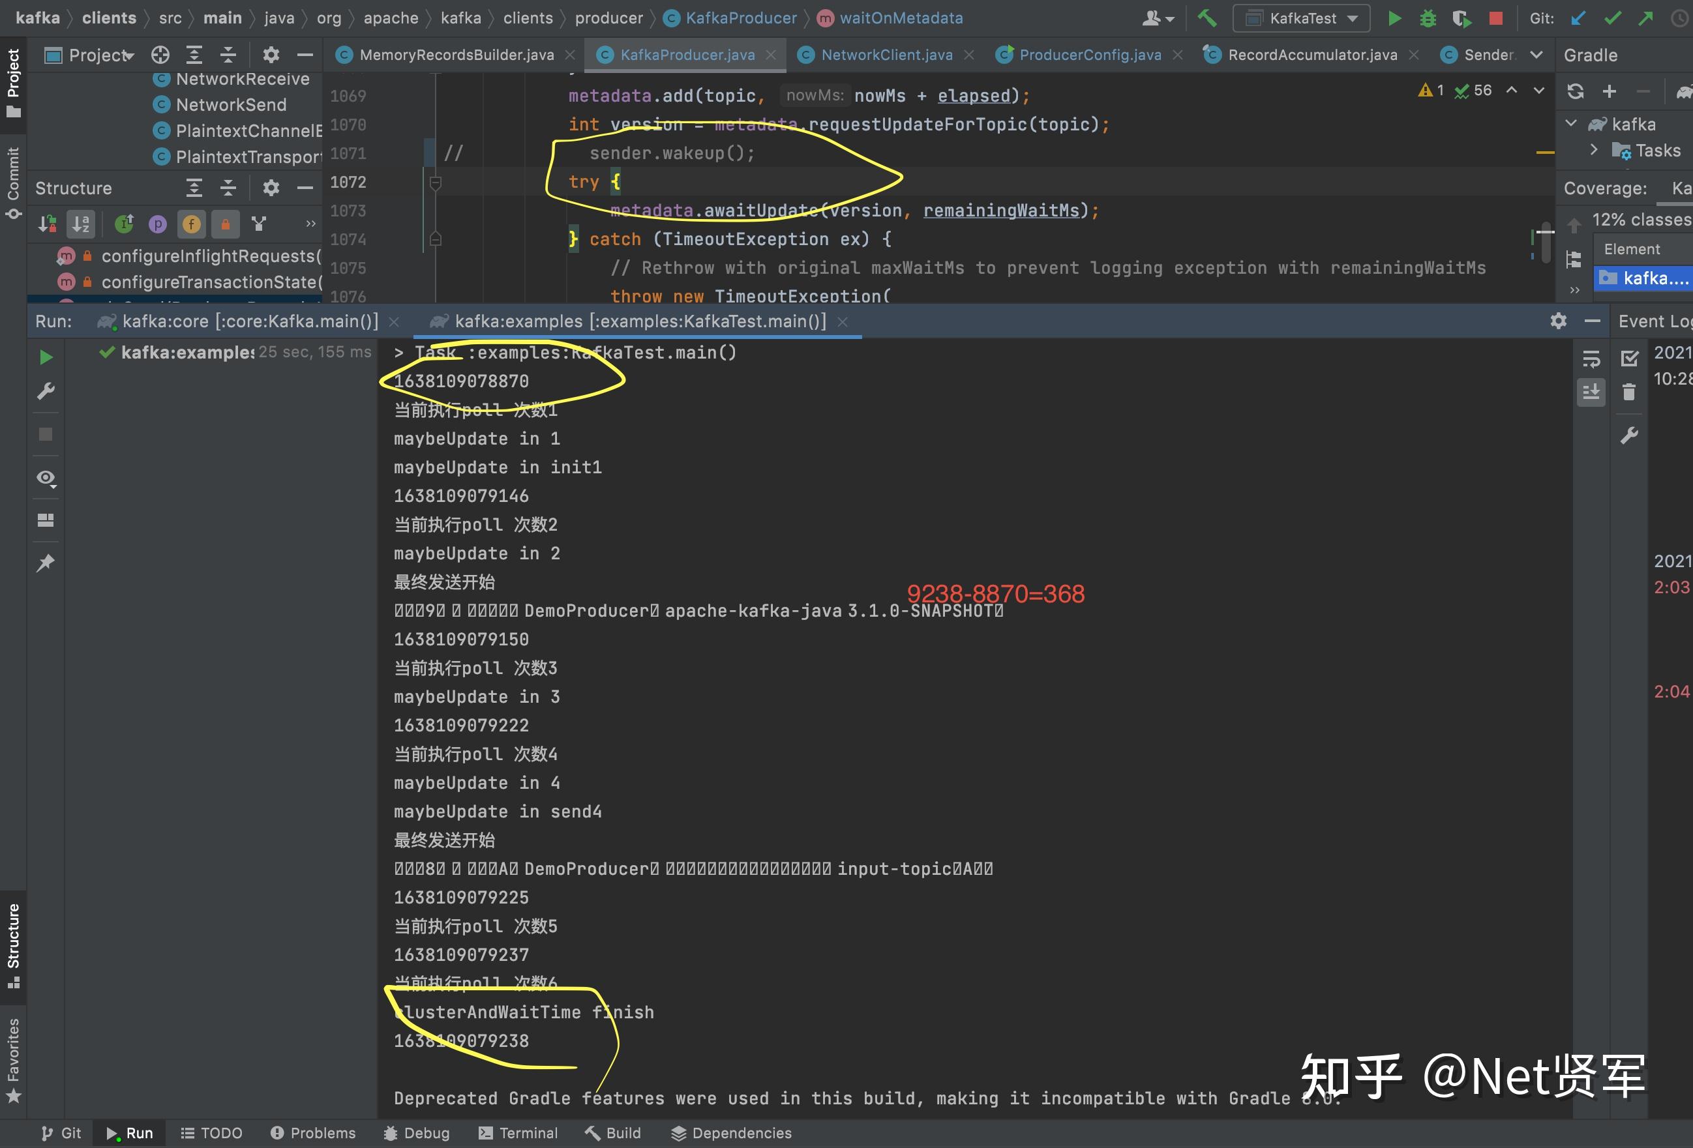Switch to kafka:core run tab

pyautogui.click(x=250, y=321)
